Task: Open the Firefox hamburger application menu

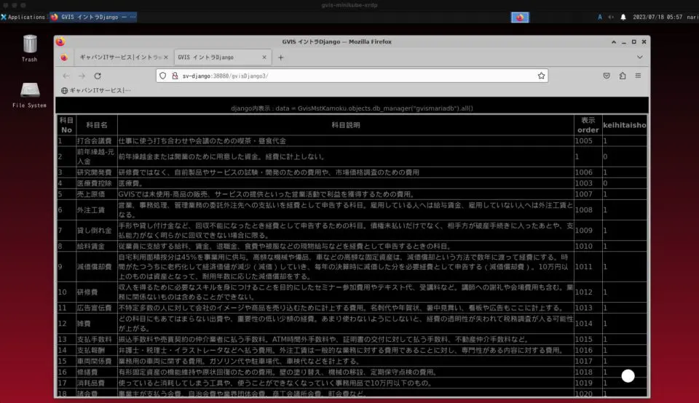Action: click(639, 76)
